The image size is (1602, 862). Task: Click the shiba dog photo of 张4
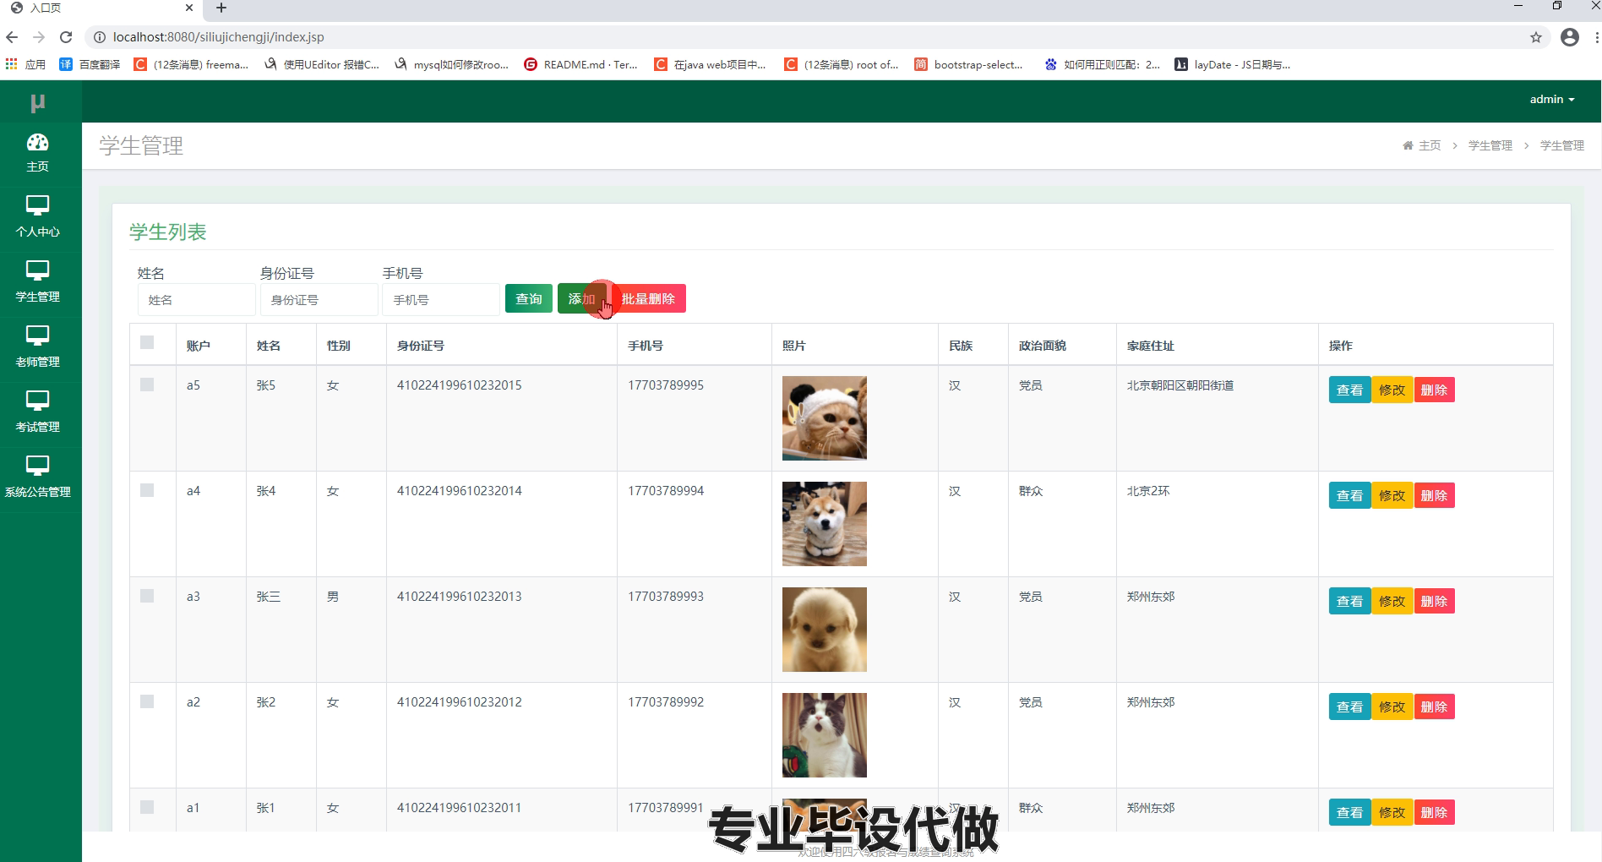[x=825, y=523]
